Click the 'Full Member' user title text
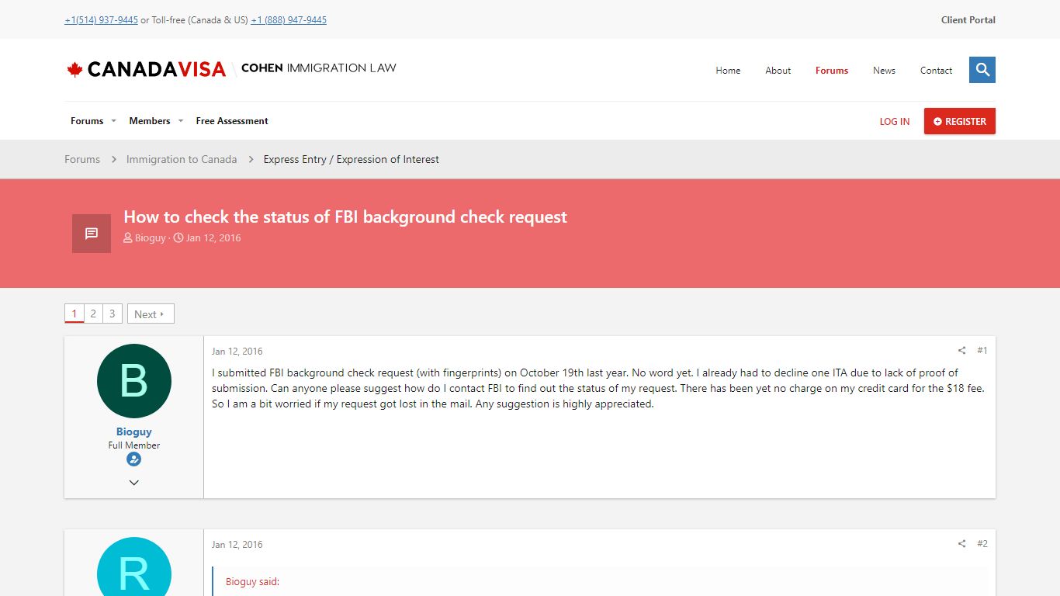The image size is (1060, 596). [x=134, y=445]
